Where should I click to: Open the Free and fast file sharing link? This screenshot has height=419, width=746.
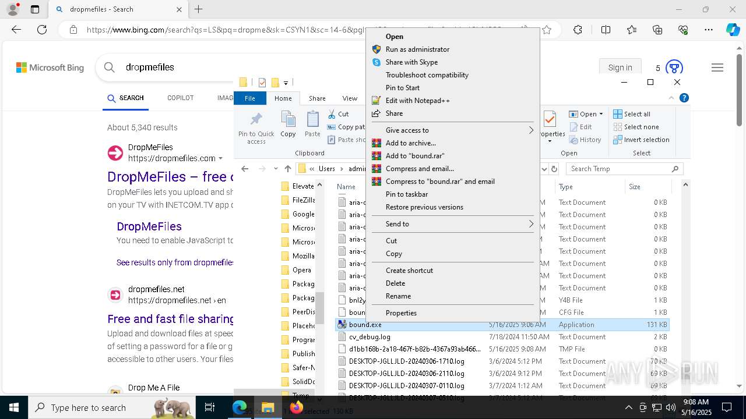point(170,319)
